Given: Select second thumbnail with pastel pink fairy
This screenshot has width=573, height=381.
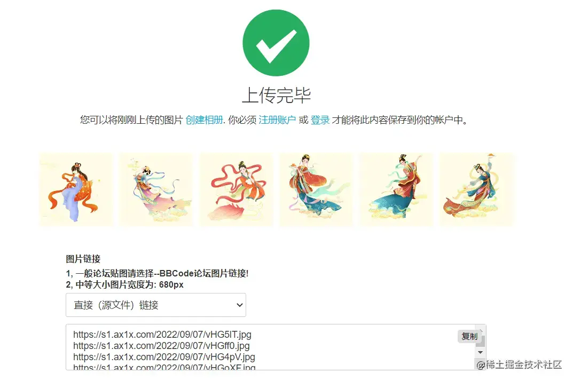Looking at the screenshot, I should [x=156, y=189].
